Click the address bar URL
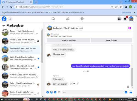137x101 pixels. coord(41,7)
